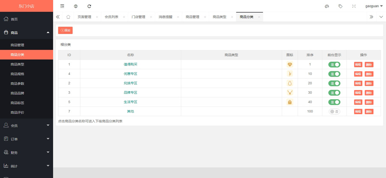The height and width of the screenshot is (178, 386).
Task: Switch to the 会员列表 tab
Action: (x=112, y=17)
